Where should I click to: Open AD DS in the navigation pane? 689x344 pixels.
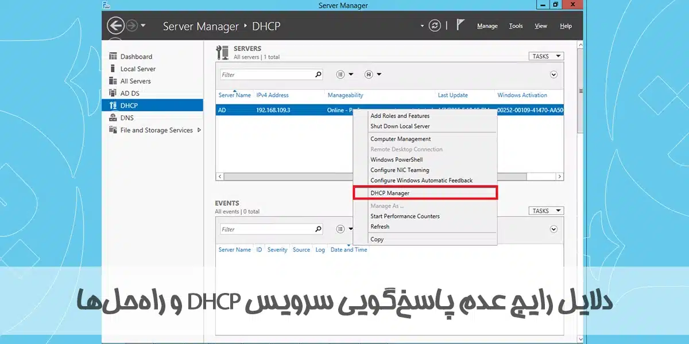tap(130, 93)
